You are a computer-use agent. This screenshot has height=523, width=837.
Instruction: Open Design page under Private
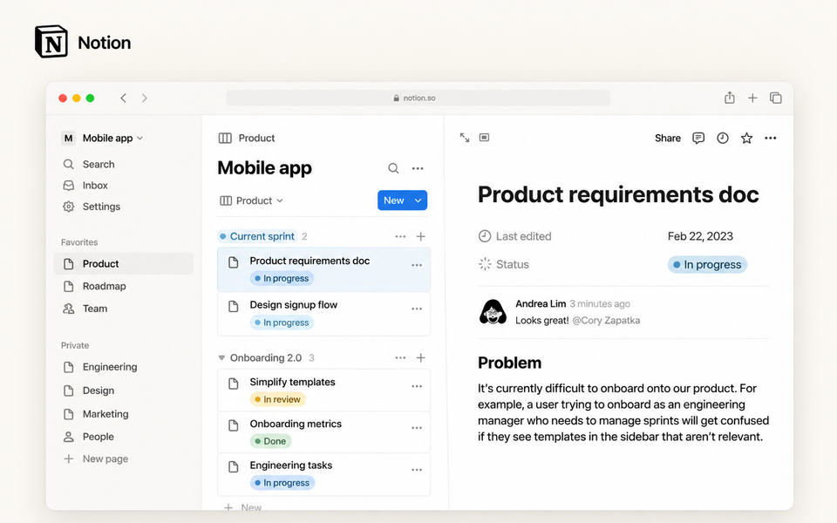(89, 391)
